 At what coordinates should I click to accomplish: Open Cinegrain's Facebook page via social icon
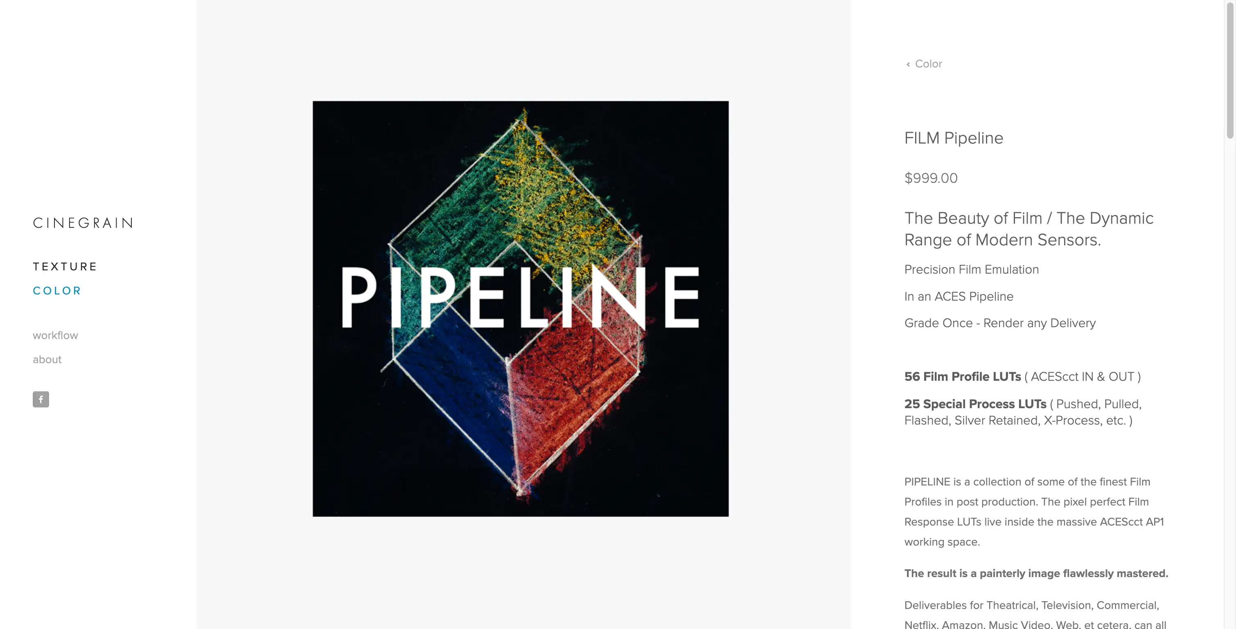pyautogui.click(x=41, y=399)
